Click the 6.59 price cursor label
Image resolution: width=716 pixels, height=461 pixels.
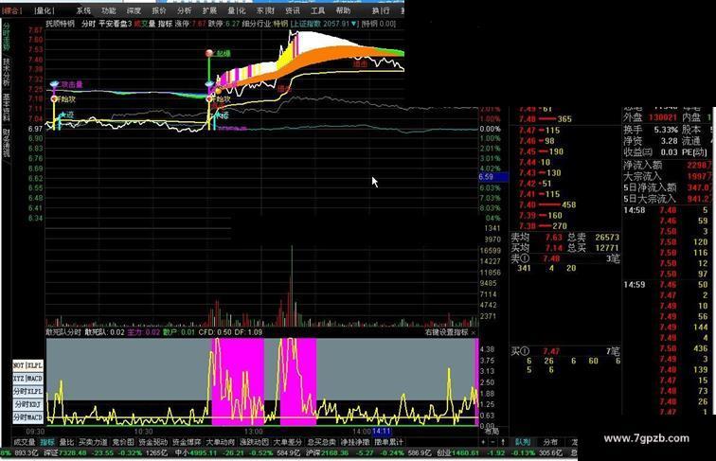point(492,177)
